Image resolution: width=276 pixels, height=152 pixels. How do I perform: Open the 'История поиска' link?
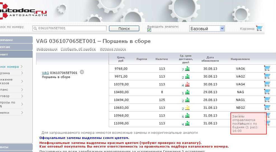pos(113,49)
